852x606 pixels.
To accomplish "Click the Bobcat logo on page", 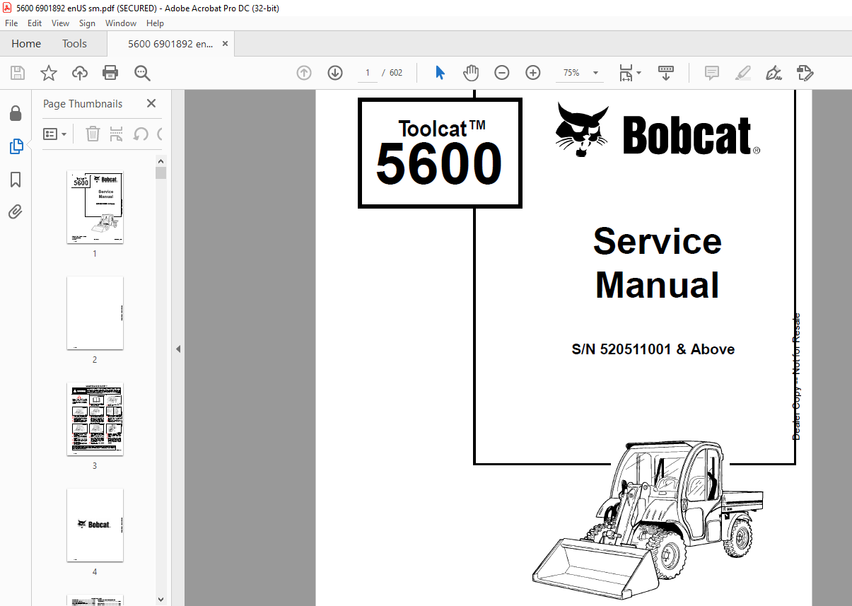I will click(658, 130).
